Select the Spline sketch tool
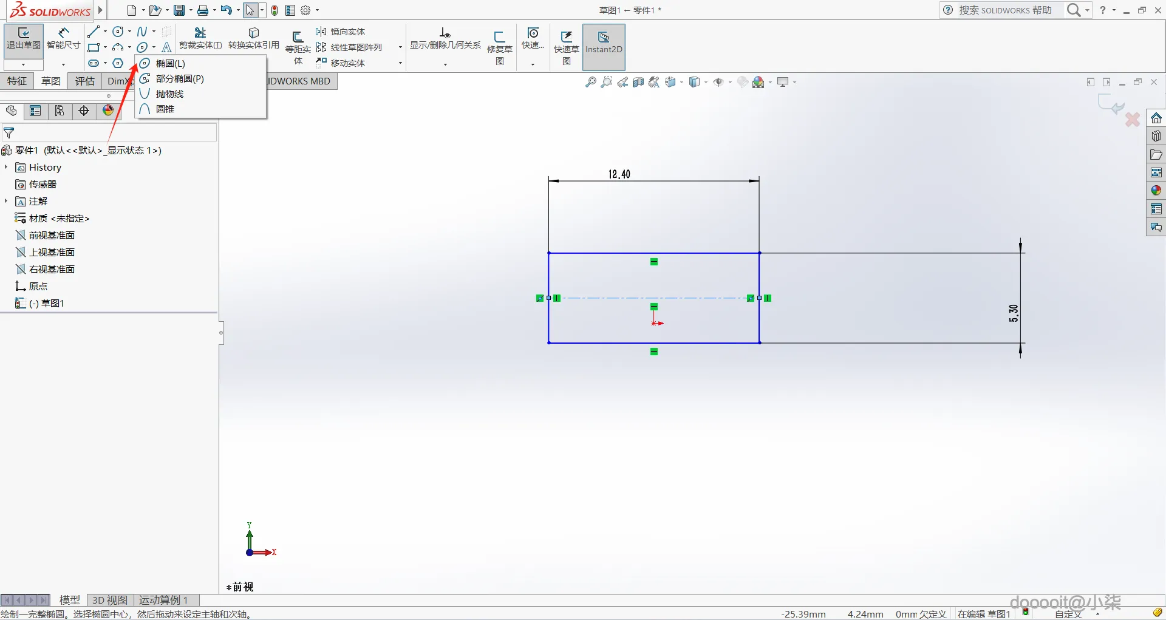The height and width of the screenshot is (620, 1166). click(142, 32)
